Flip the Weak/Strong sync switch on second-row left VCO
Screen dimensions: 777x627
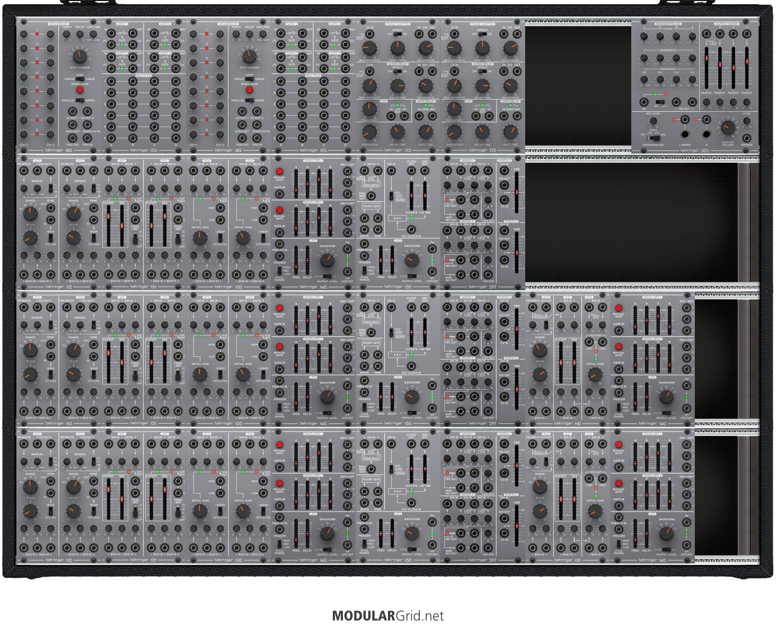pyautogui.click(x=51, y=237)
